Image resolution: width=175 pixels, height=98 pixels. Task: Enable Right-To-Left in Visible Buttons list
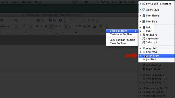pos(156,69)
